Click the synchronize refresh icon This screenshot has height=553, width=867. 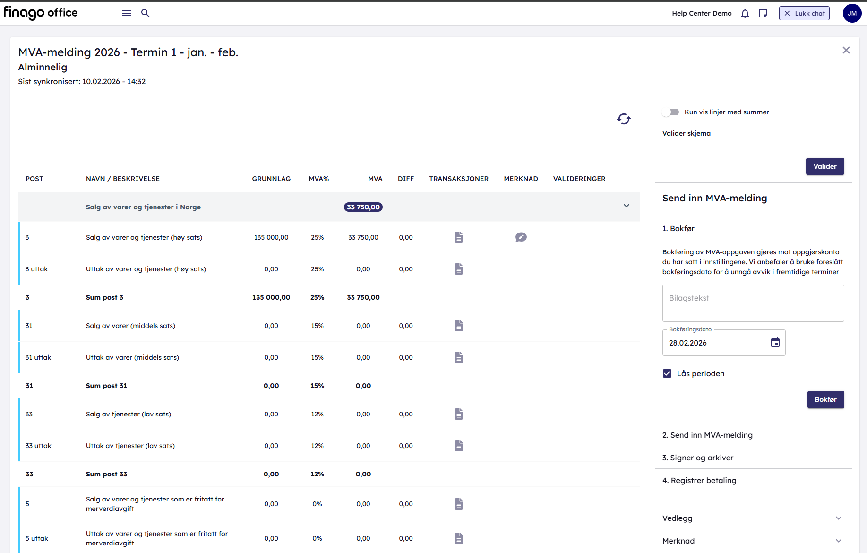click(624, 119)
